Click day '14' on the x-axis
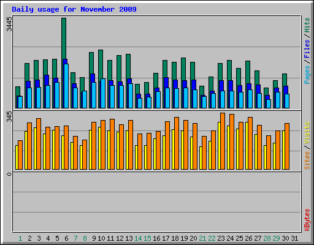This screenshot has width=314, height=245. click(138, 238)
